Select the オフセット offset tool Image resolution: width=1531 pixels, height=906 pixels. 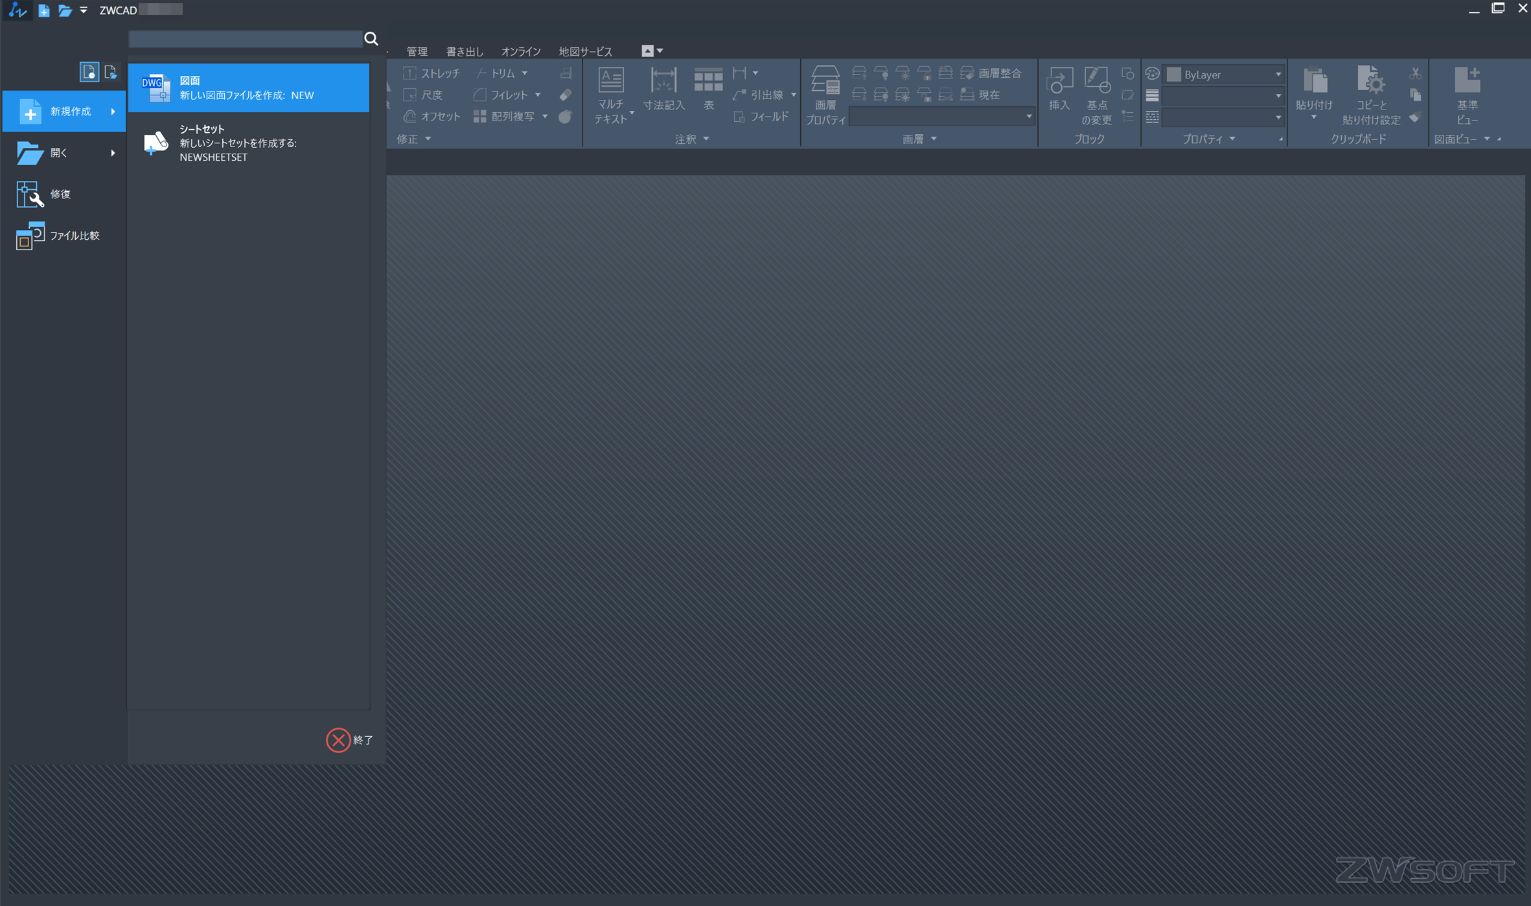[x=432, y=117]
